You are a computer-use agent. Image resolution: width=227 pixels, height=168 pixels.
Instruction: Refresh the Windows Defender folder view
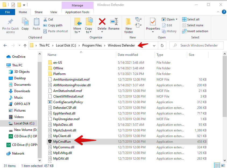coord(162,46)
